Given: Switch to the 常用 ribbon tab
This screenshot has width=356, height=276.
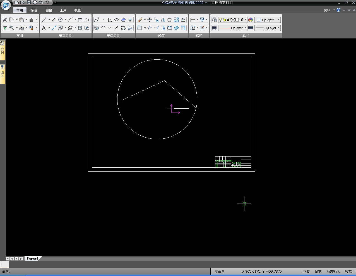Looking at the screenshot, I should pyautogui.click(x=20, y=10).
